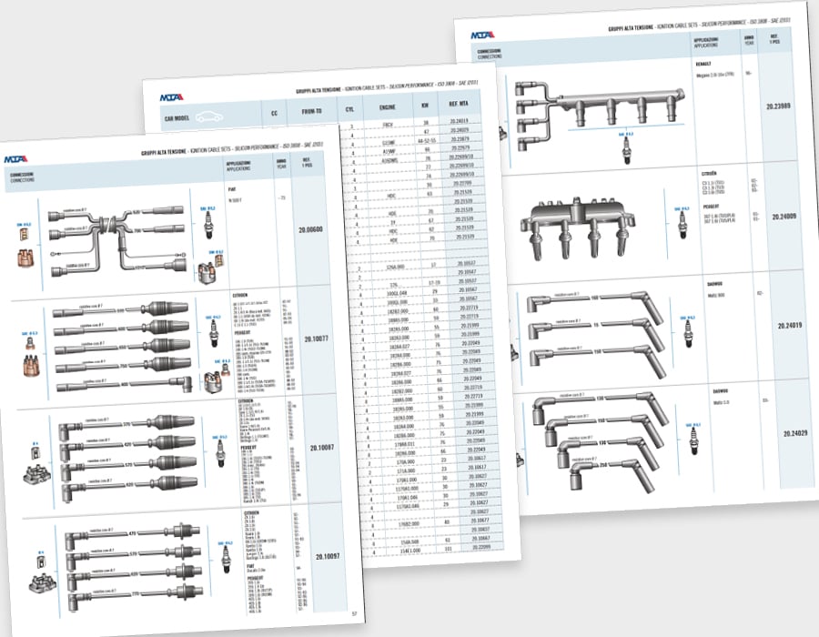This screenshot has height=637, width=819.
Task: Click the DAEWOO label in the 20.24019 row
Action: coord(715,284)
